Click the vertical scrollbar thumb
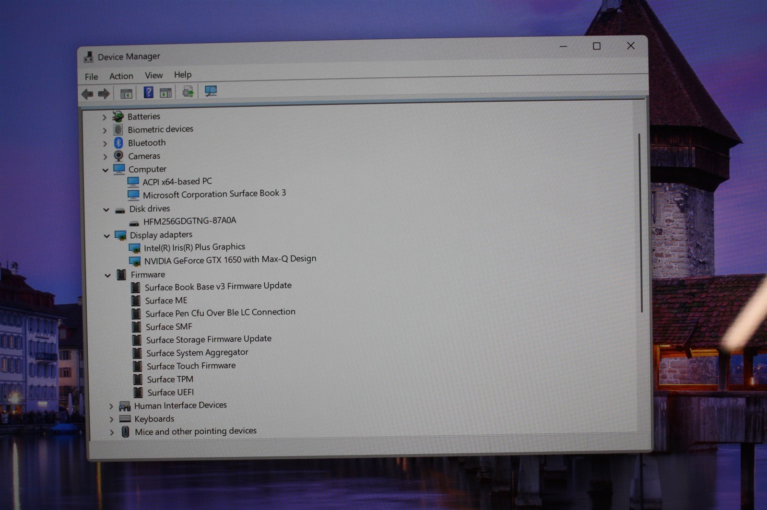 [x=640, y=223]
